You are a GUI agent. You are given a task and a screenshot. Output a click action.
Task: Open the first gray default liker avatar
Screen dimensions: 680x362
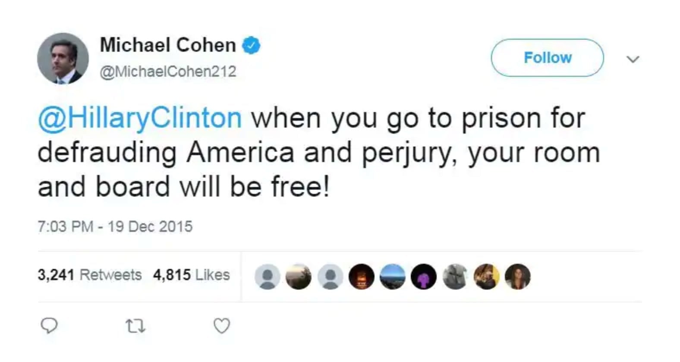(268, 276)
